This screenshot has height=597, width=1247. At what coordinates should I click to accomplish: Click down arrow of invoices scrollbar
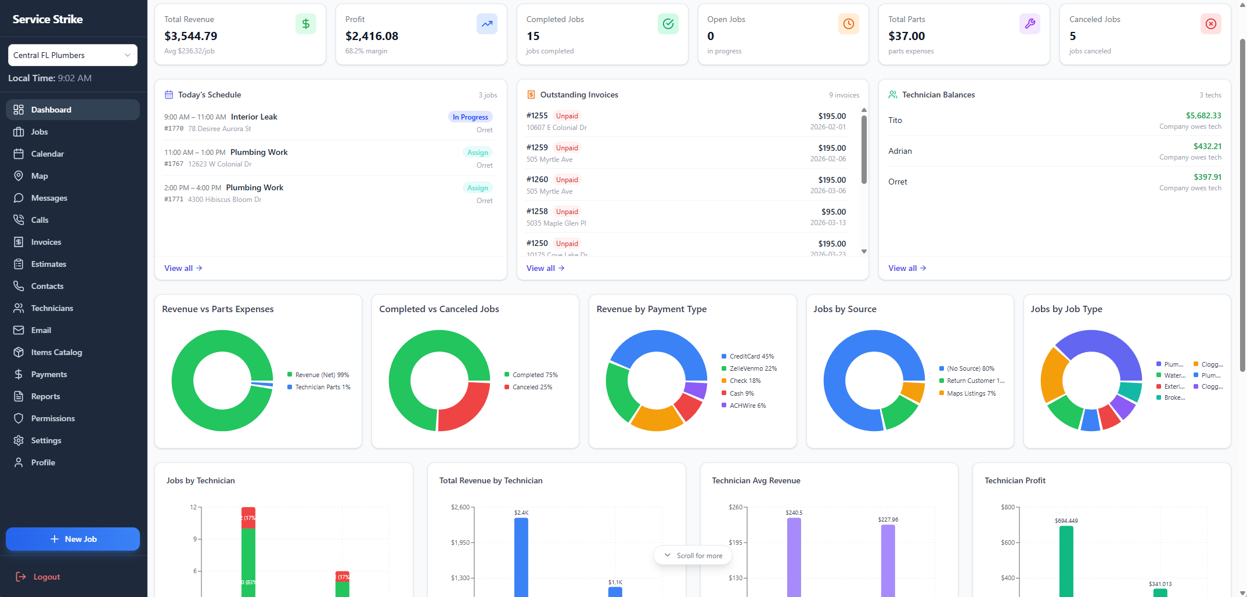[x=864, y=251]
